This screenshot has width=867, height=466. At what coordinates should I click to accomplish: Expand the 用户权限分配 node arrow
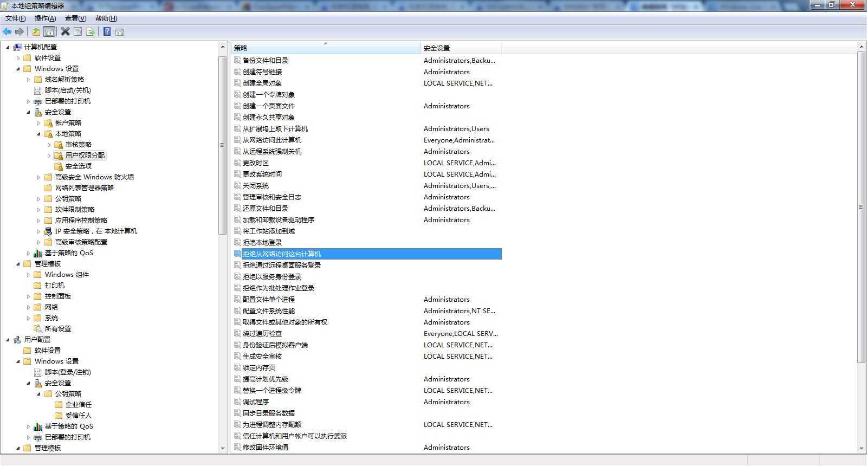49,156
